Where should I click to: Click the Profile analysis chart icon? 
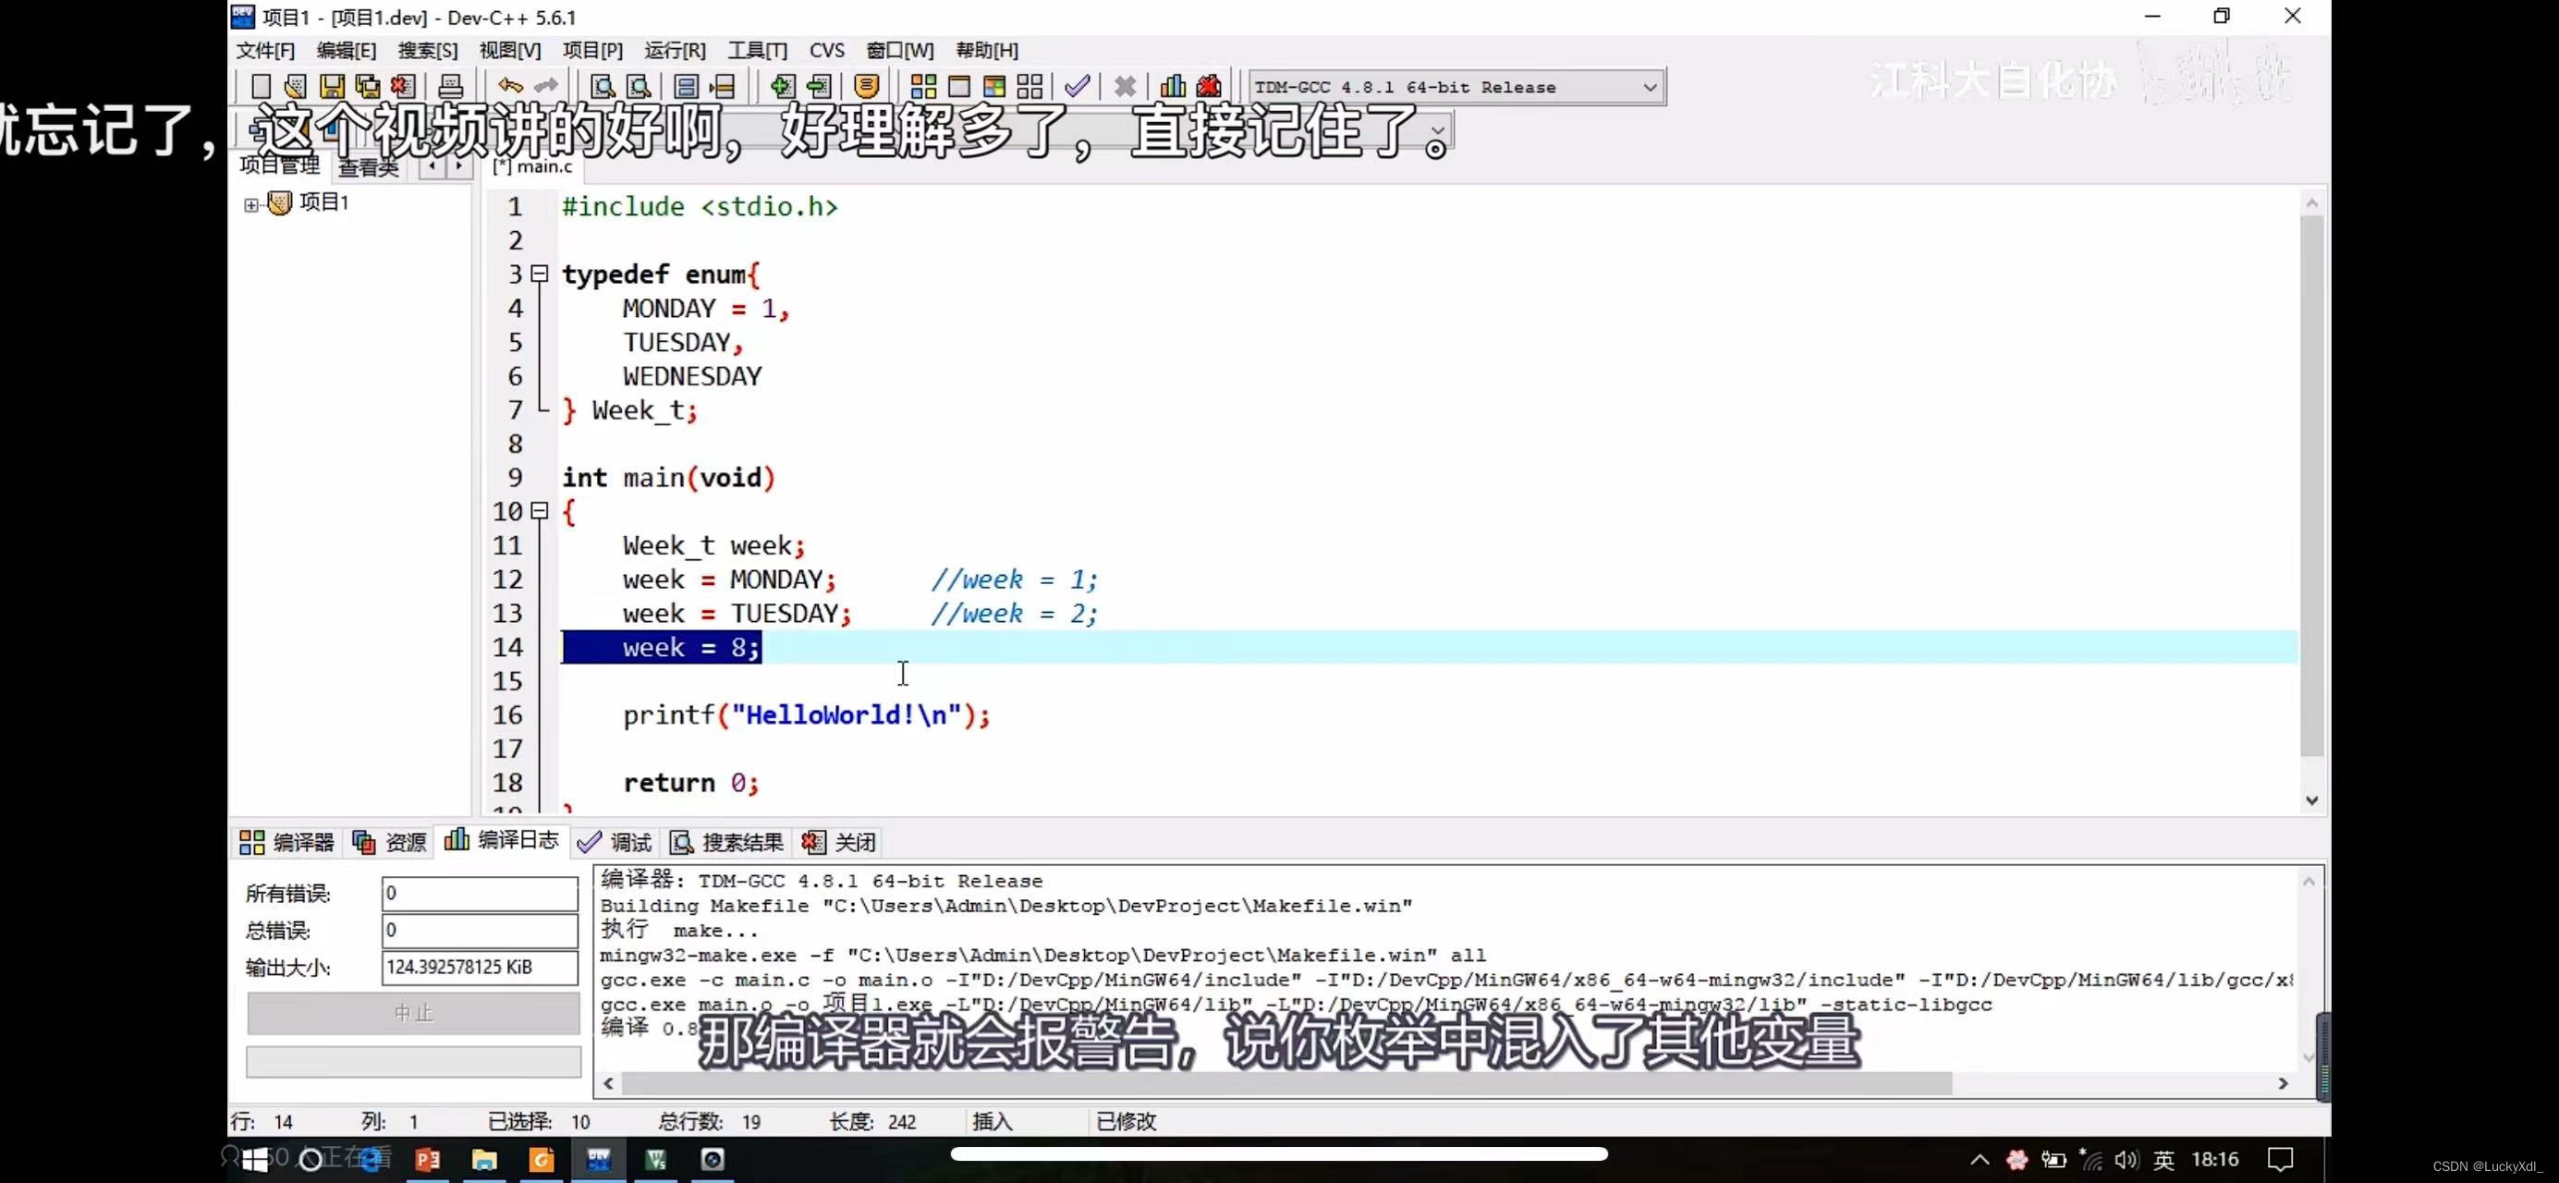coord(1172,87)
